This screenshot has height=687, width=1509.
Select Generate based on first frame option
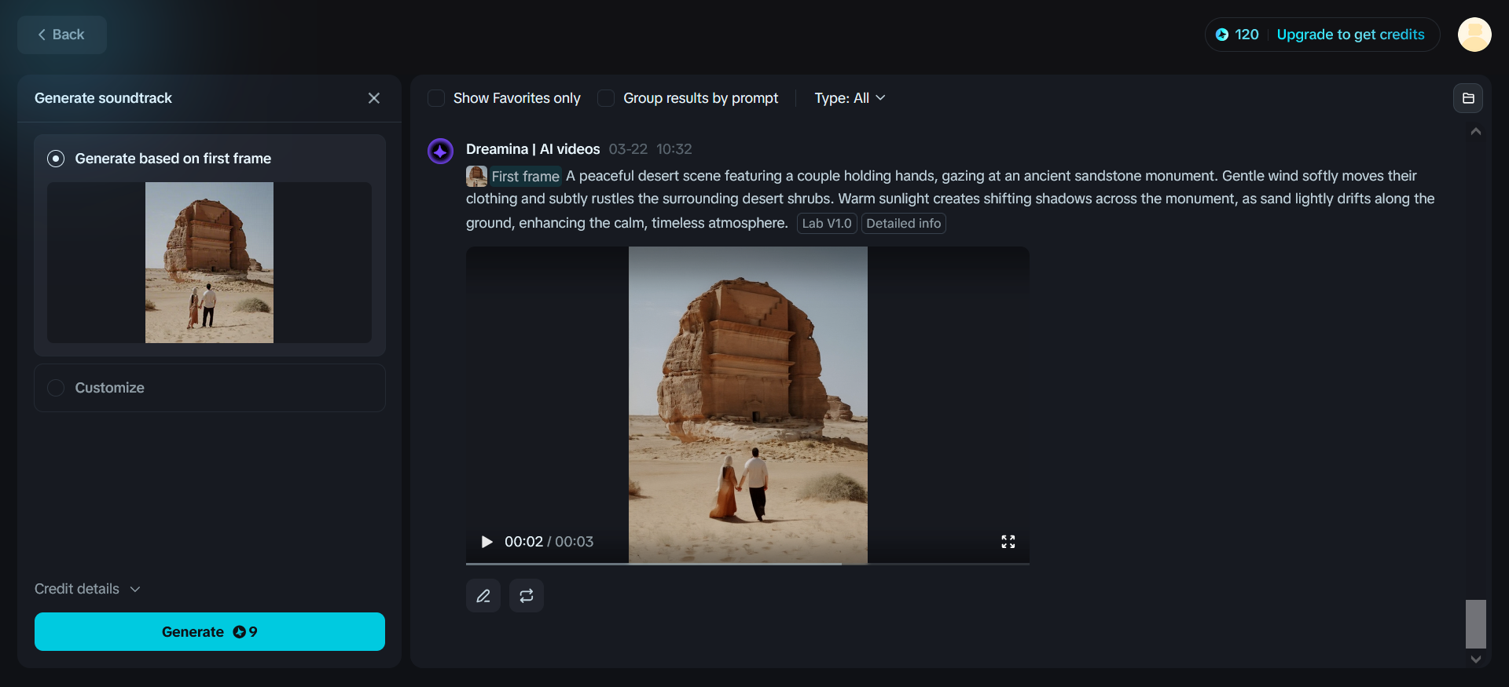56,159
